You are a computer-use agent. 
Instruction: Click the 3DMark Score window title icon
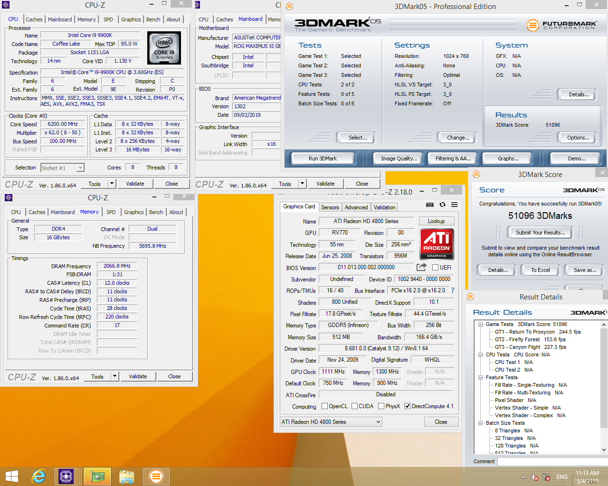click(x=476, y=174)
